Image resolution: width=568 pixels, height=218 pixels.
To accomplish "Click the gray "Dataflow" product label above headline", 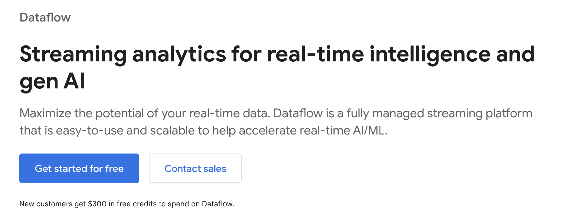I will tap(45, 18).
